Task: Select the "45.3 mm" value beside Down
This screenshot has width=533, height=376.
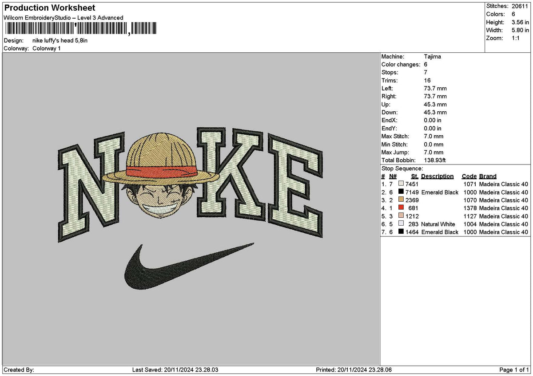Action: pyautogui.click(x=435, y=112)
